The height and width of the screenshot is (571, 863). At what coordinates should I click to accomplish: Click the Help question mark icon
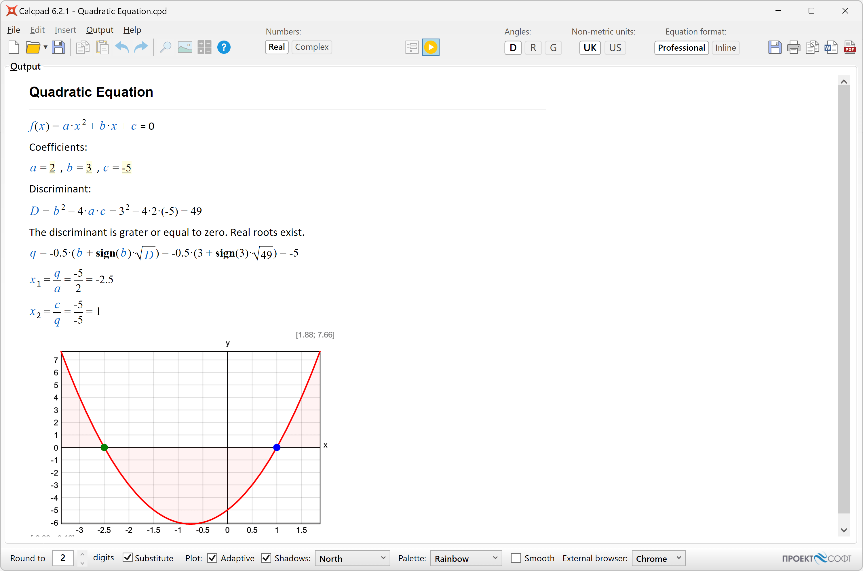(224, 47)
